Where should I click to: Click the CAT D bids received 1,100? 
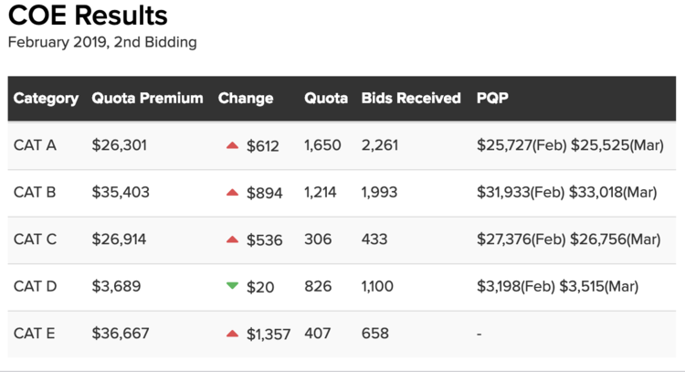click(377, 287)
